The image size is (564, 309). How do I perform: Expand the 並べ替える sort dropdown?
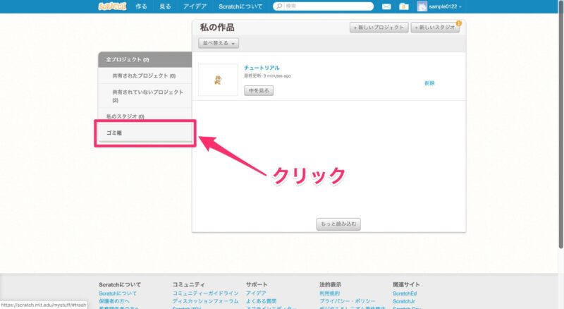(x=220, y=43)
